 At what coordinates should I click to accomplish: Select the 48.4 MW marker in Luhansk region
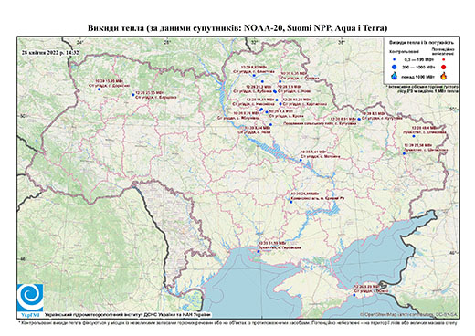tap(414, 136)
